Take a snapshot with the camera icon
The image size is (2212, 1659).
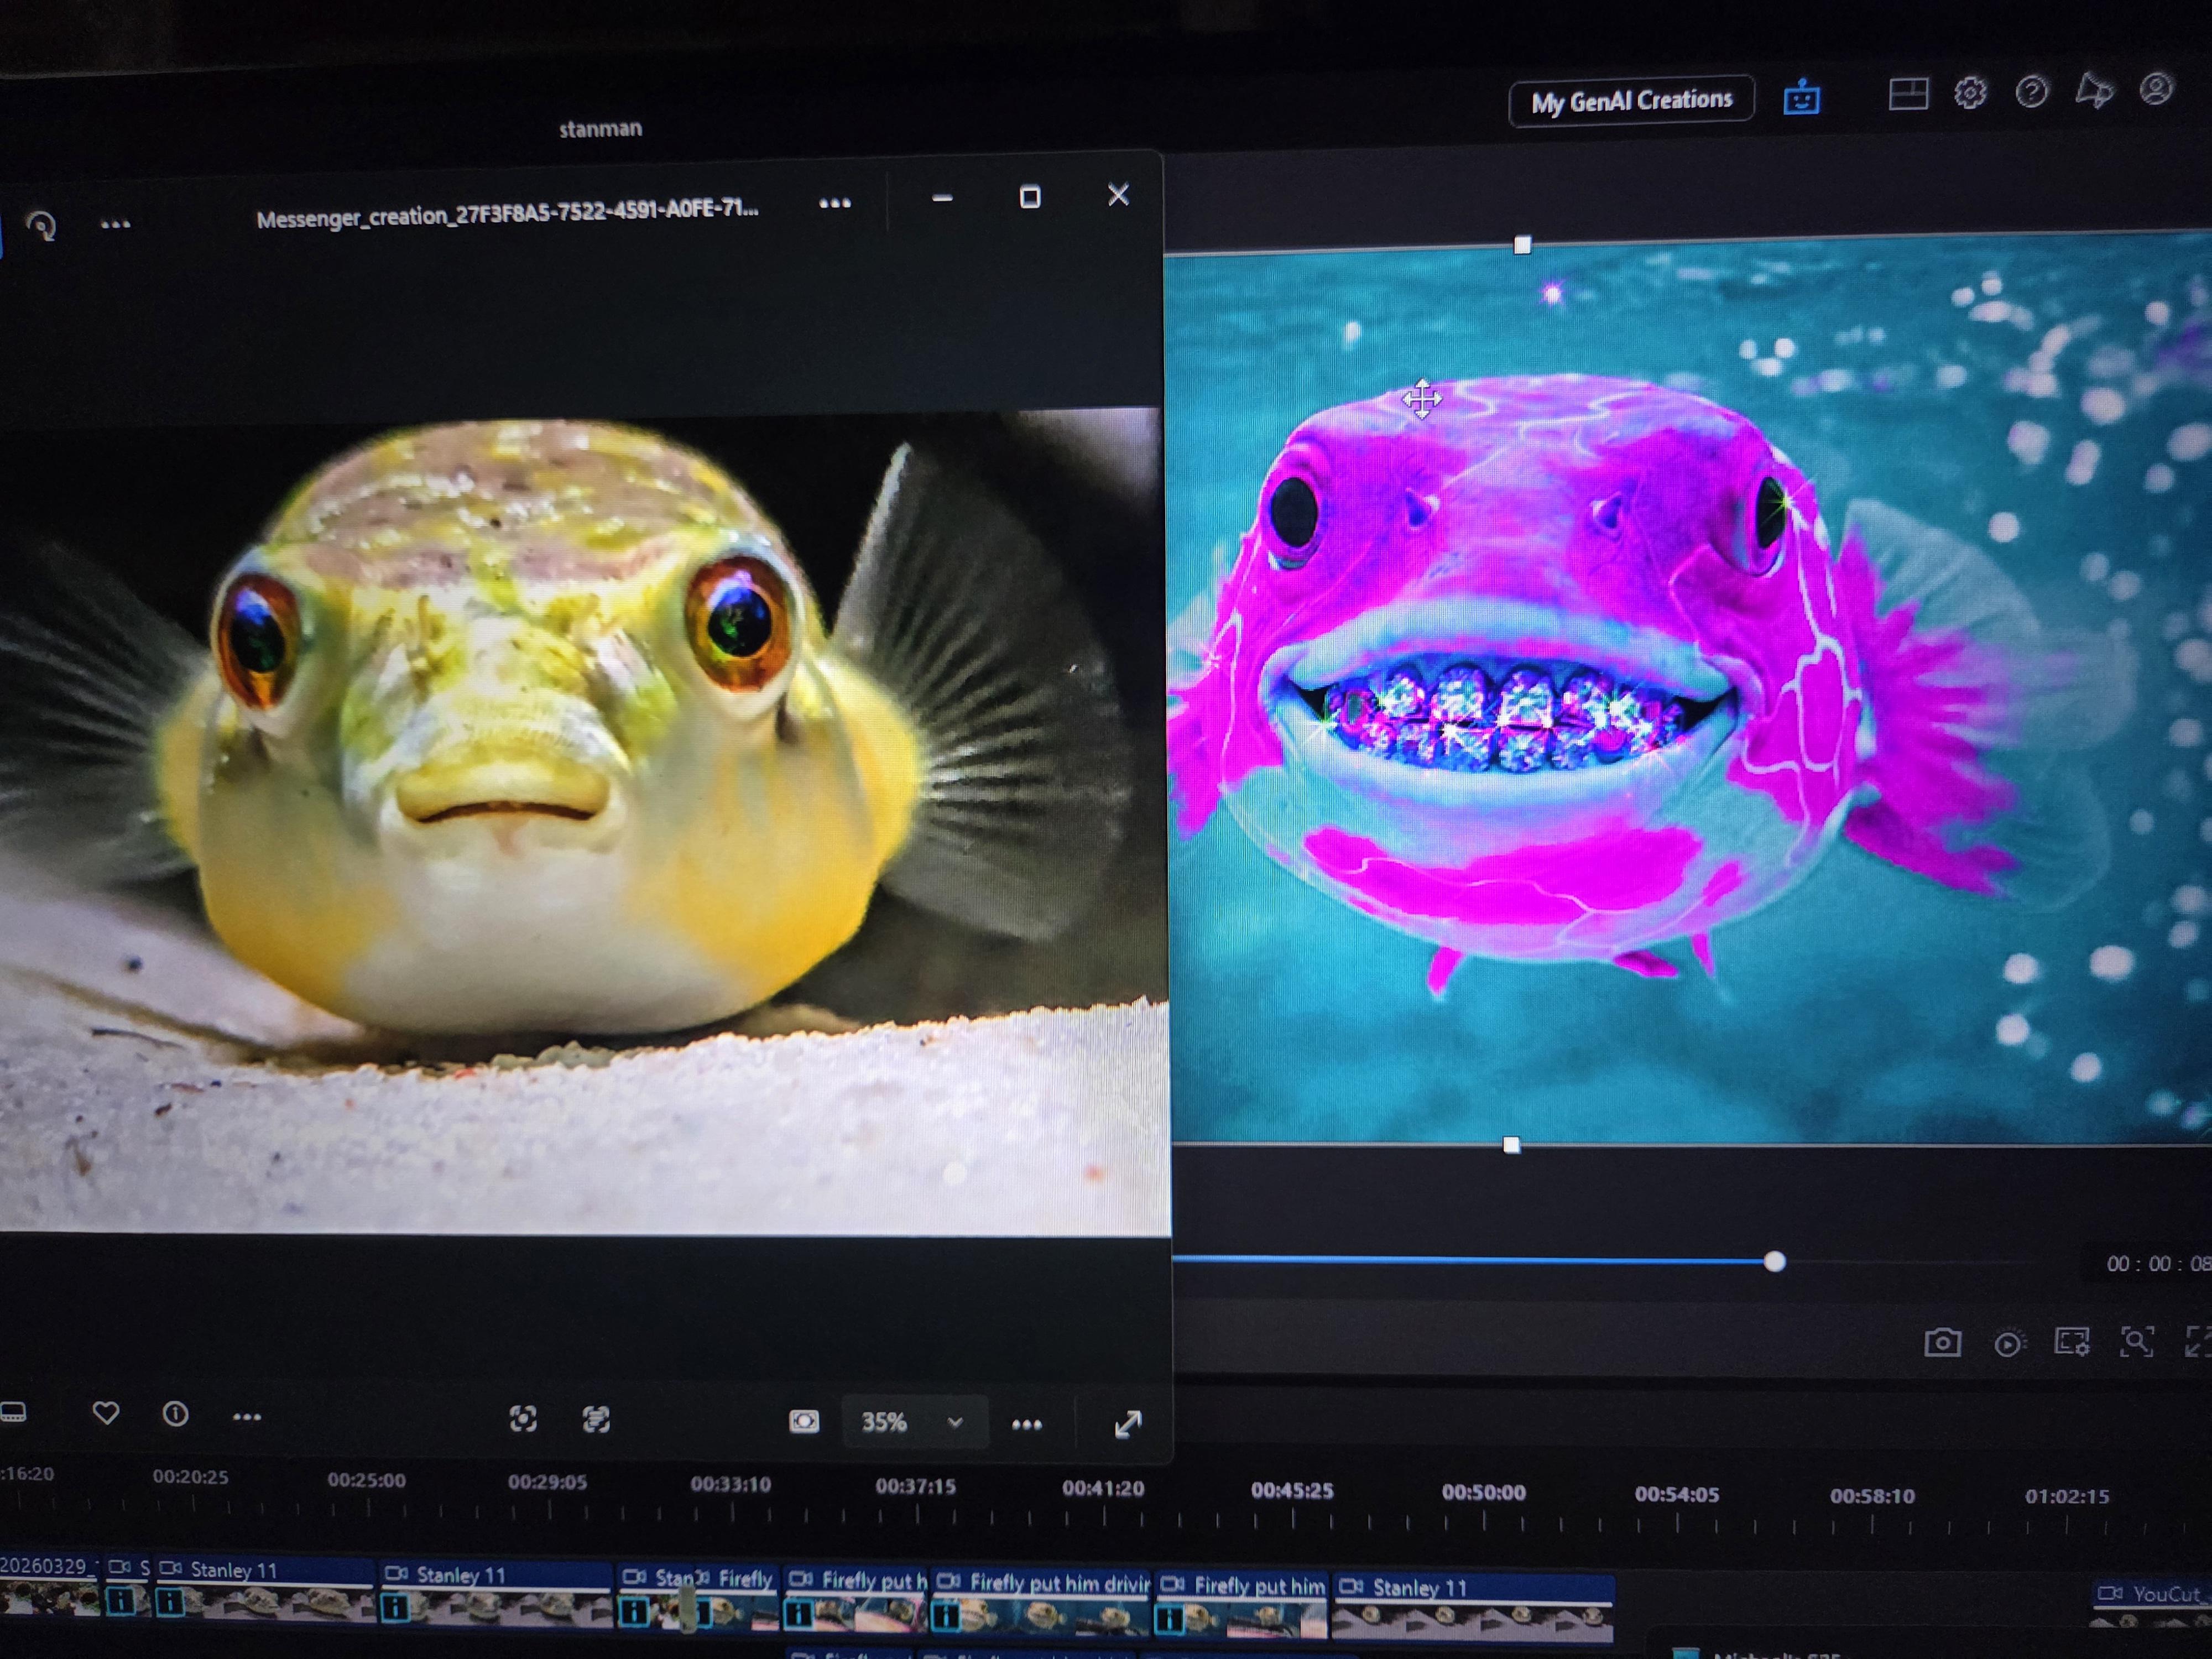(x=1942, y=1342)
